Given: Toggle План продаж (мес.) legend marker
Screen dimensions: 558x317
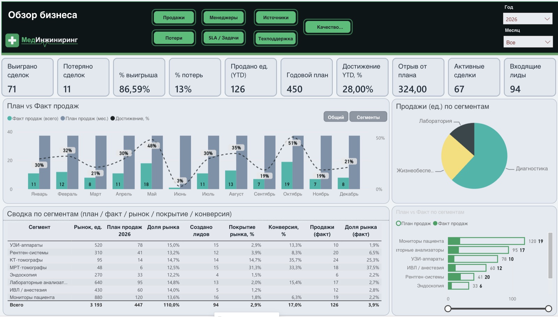Looking at the screenshot, I should pyautogui.click(x=63, y=119).
